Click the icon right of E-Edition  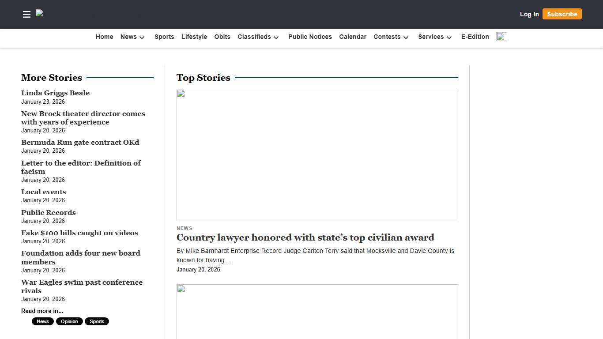pos(501,37)
